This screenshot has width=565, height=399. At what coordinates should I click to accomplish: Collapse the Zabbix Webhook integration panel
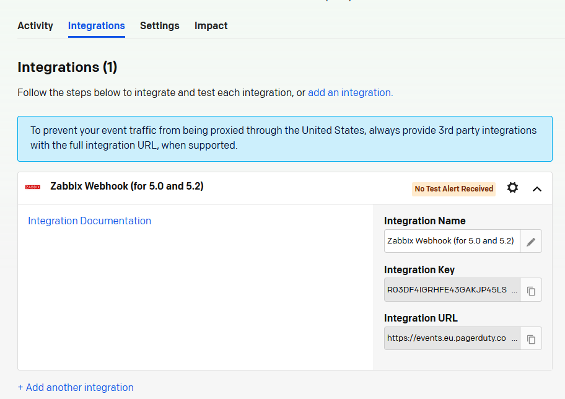point(537,188)
